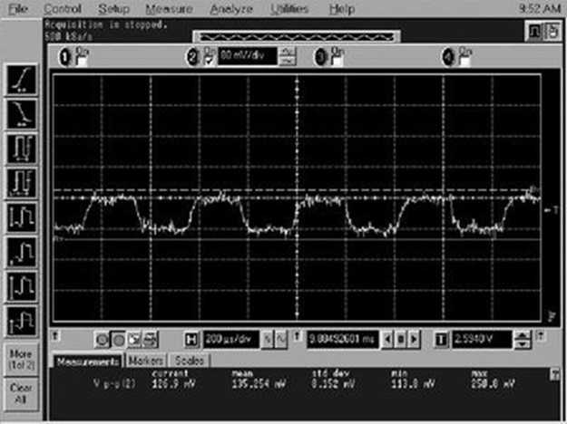
Task: Click the trigger level field 2.5940 V
Action: coord(482,340)
